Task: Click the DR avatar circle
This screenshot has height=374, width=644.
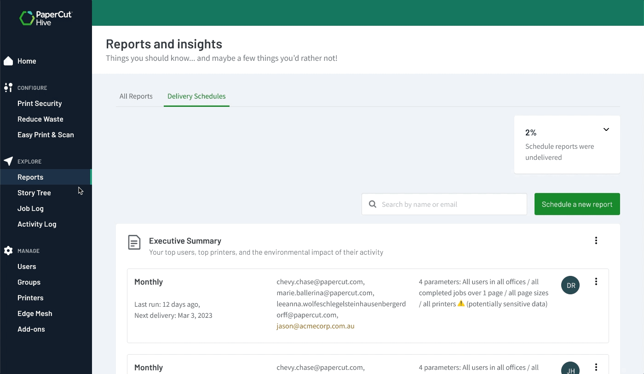Action: (570, 285)
